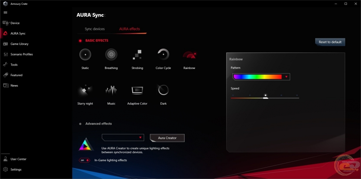Open the Game Library menu label
This screenshot has width=361, height=179.
pos(19,44)
